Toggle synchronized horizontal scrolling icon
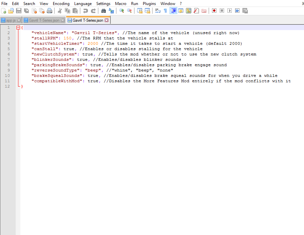The width and height of the screenshot is (304, 235). tap(147, 11)
